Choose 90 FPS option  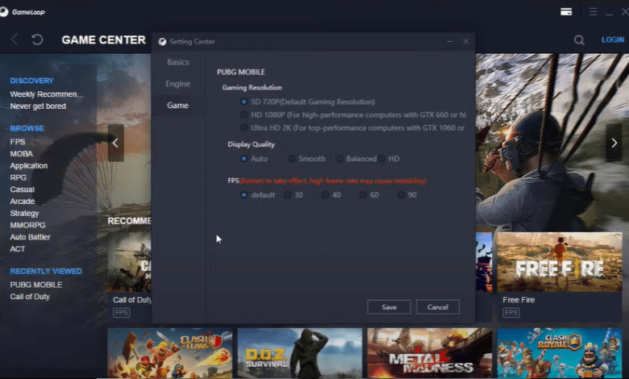401,195
